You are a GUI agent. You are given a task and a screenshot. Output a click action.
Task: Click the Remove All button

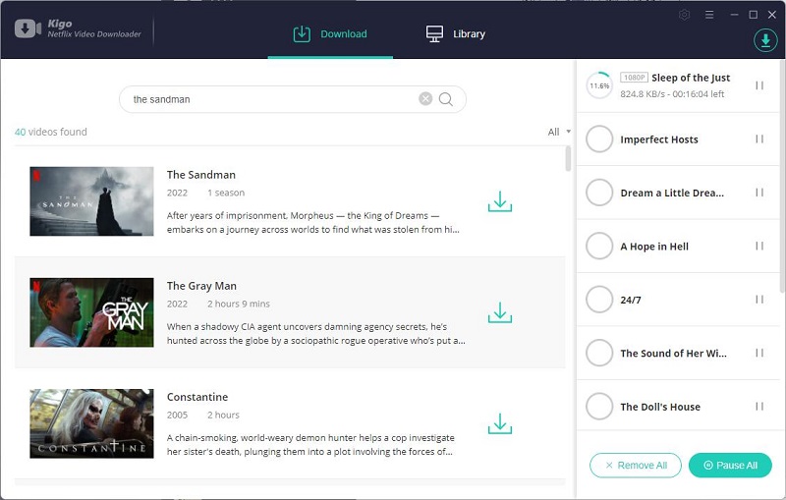click(x=636, y=466)
